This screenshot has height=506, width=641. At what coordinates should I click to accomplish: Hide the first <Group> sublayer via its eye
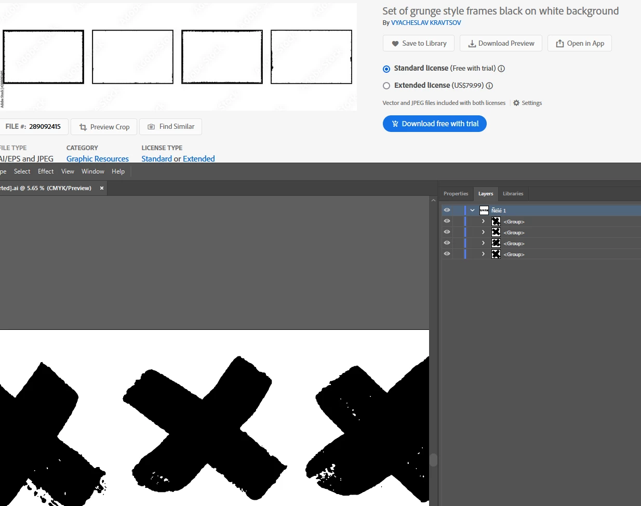click(x=447, y=221)
